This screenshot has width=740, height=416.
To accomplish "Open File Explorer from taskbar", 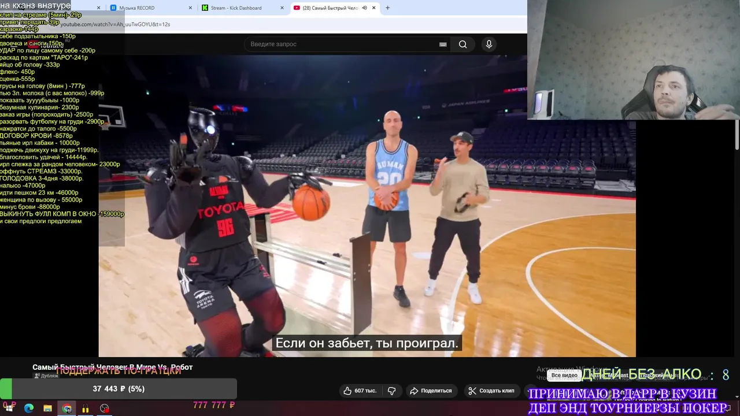I will coord(48,408).
